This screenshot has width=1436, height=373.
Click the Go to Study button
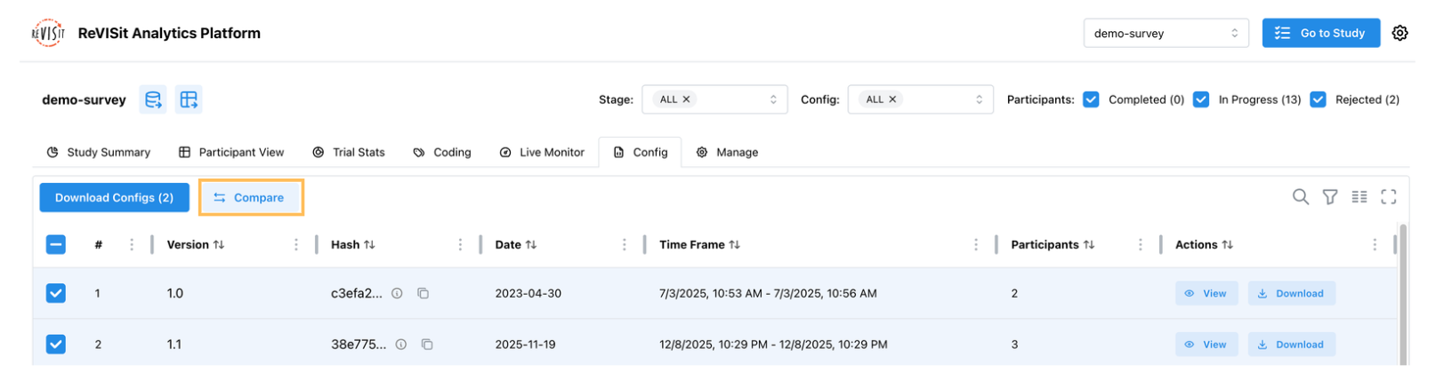(1321, 33)
